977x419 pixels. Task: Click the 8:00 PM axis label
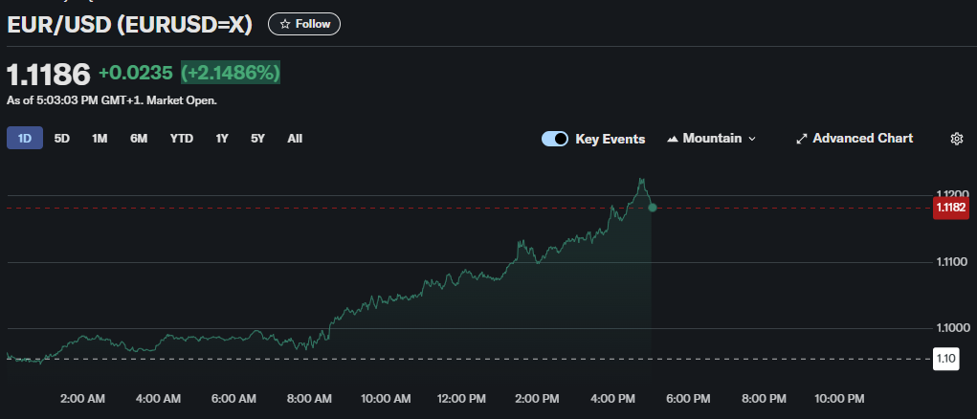click(x=764, y=399)
